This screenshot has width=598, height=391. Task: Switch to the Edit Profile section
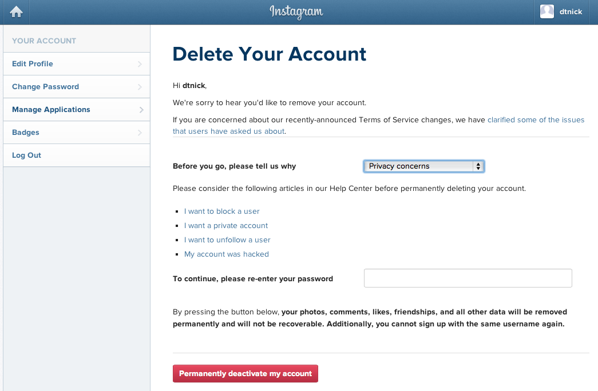click(32, 63)
